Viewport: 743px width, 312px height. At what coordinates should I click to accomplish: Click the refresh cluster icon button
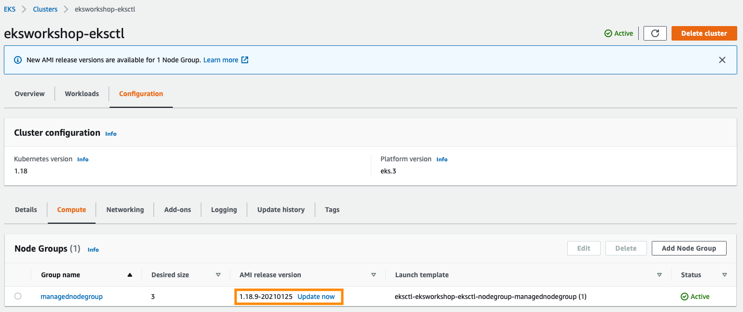pos(655,33)
